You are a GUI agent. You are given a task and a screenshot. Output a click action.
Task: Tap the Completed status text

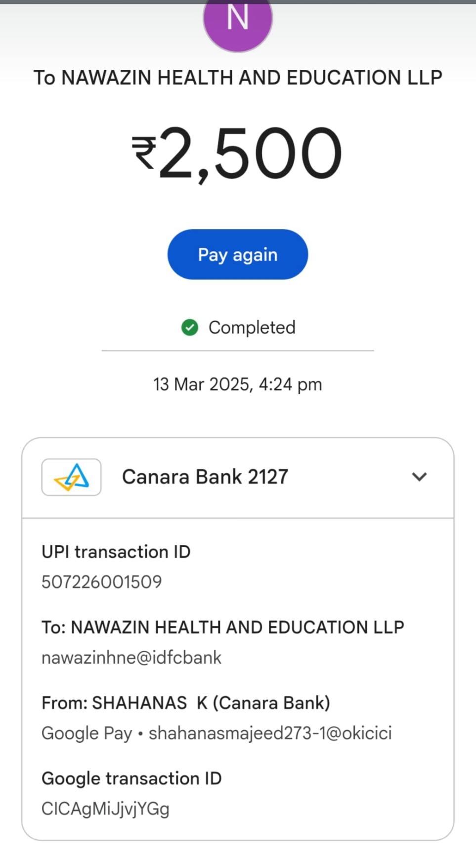click(252, 328)
